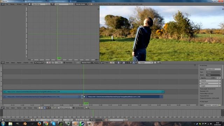Open the Blender Render engine dropdown
The height and width of the screenshot is (126, 224).
click(82, 4)
